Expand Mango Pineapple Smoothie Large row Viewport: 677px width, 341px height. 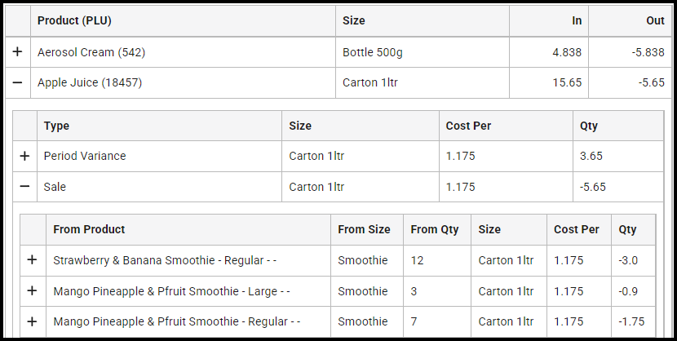pos(32,291)
